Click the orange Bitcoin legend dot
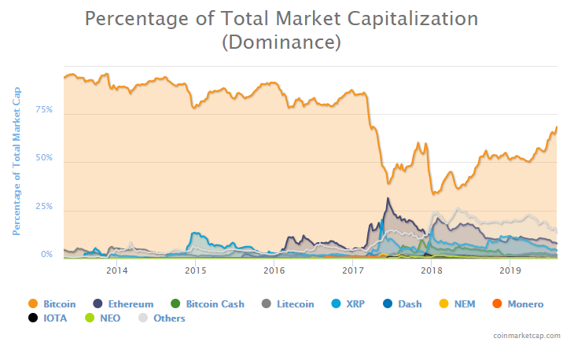The image size is (574, 342). click(32, 304)
